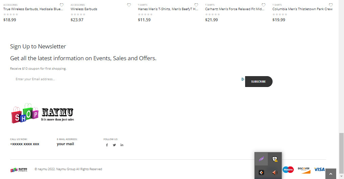Open Carhartt Men's Force Relaxed Fit product

235,9
